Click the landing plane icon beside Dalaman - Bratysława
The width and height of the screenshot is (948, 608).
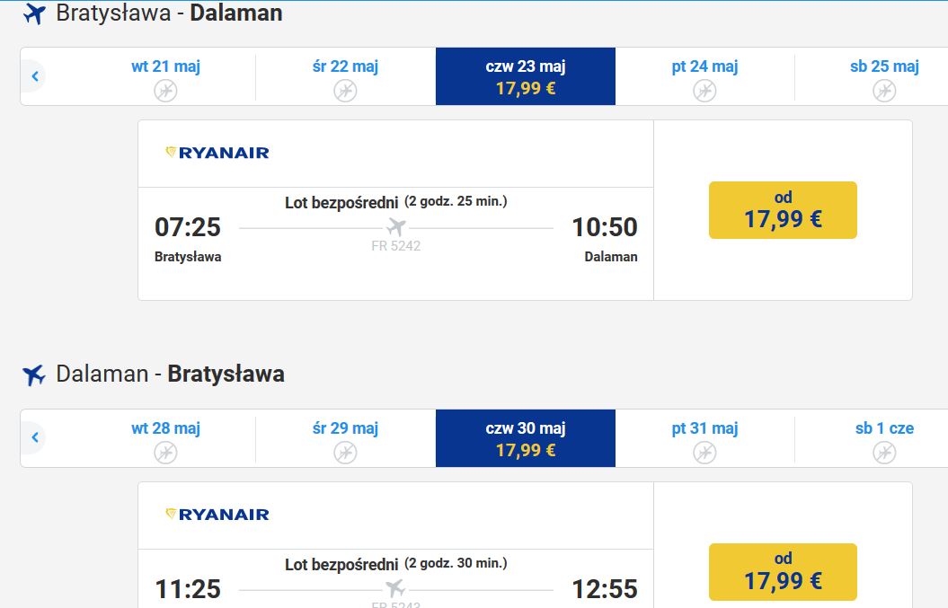point(34,374)
